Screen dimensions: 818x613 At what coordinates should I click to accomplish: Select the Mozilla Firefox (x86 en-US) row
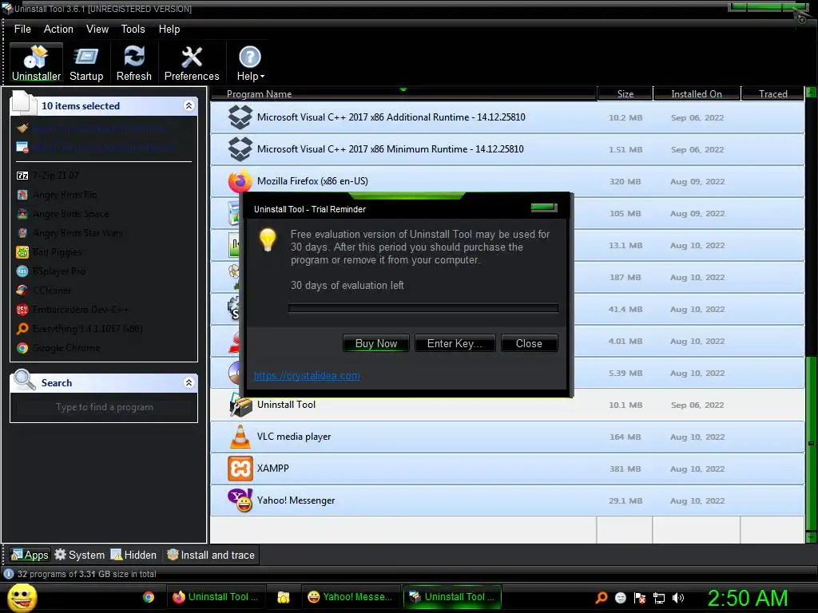coord(507,181)
